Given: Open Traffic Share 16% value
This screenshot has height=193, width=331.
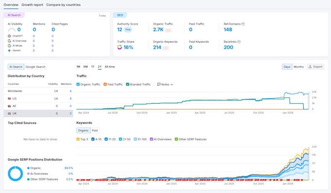Looking at the screenshot, I should 129,47.
